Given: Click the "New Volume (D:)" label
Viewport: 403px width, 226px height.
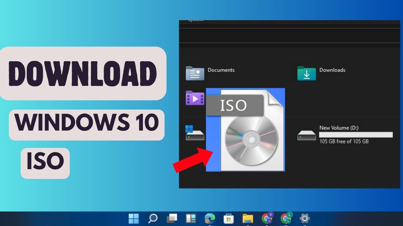Looking at the screenshot, I should pos(339,128).
